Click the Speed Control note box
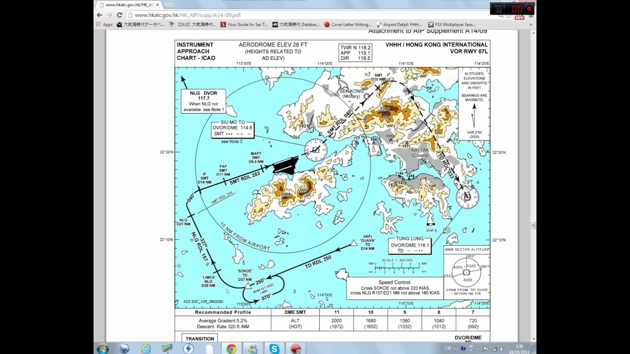This screenshot has height=354, width=630. (x=395, y=288)
